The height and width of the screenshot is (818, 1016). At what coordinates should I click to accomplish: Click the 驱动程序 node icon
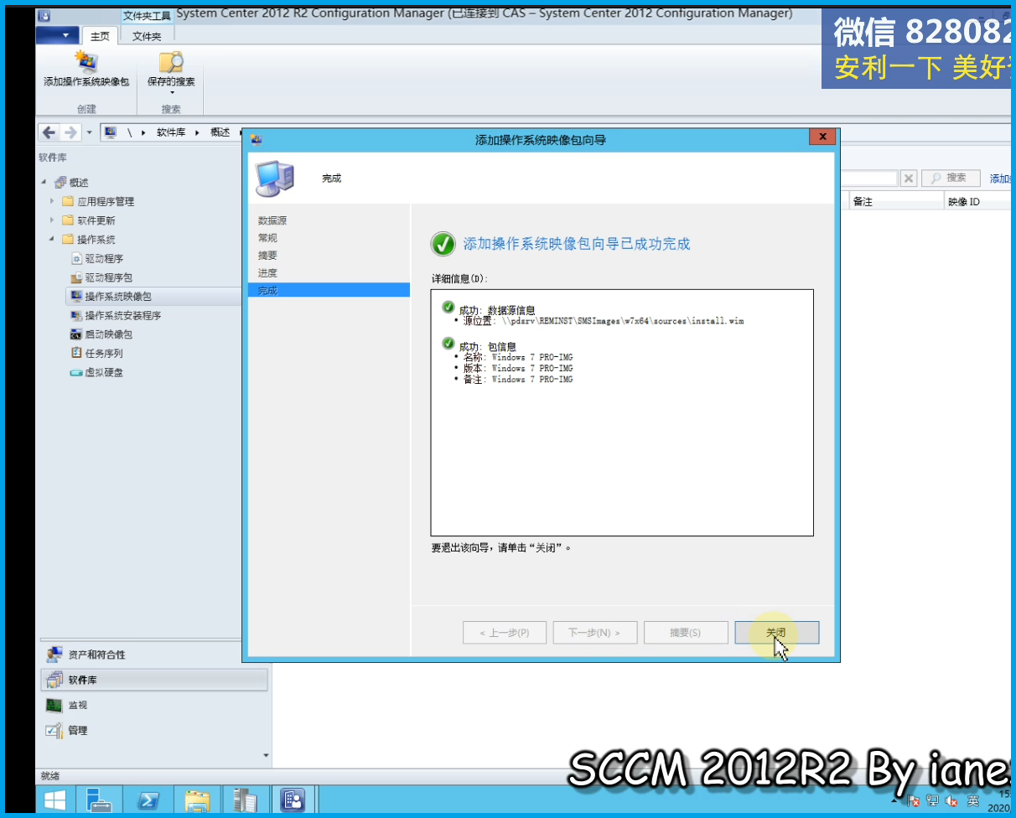coord(76,259)
